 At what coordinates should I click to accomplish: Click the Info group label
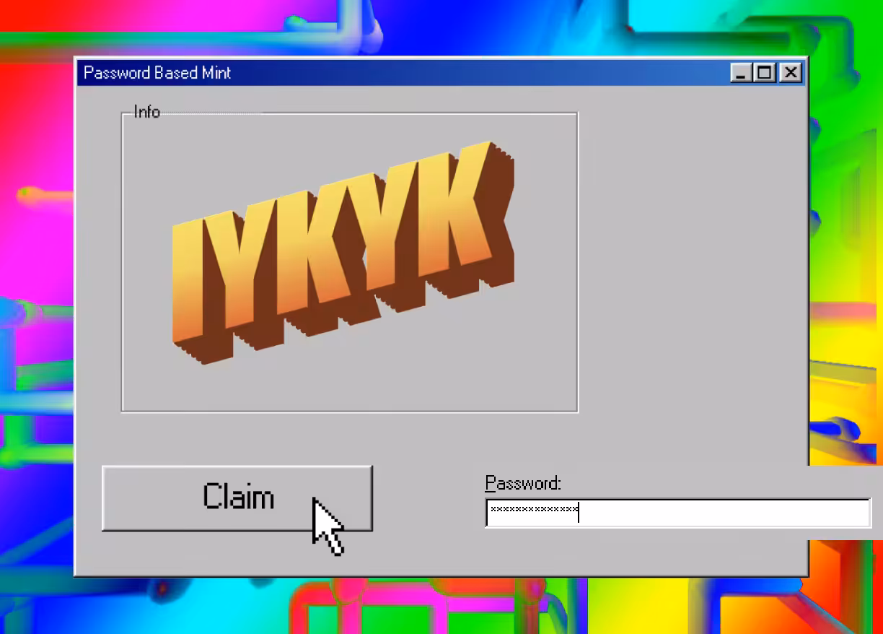[147, 112]
